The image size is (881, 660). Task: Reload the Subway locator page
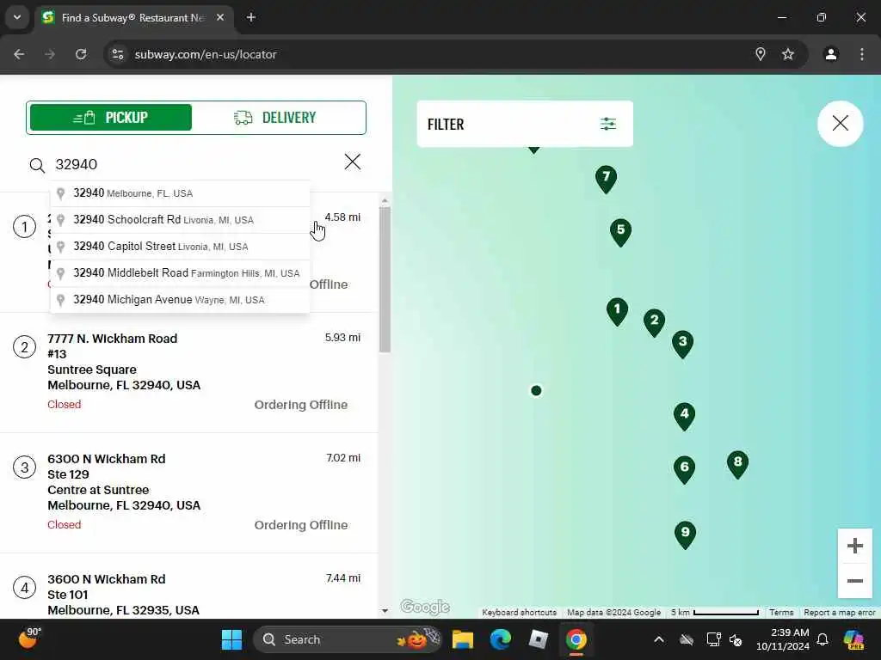click(x=81, y=54)
